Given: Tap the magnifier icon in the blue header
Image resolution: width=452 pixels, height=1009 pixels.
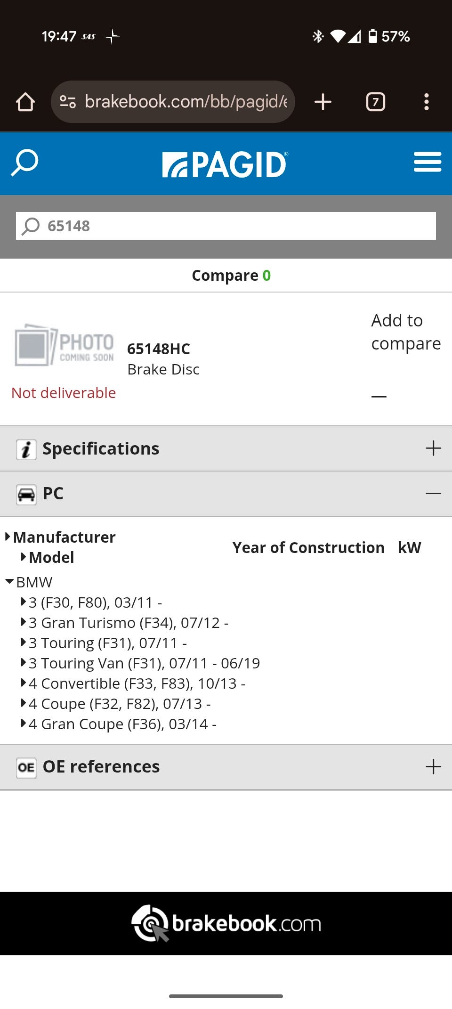Looking at the screenshot, I should (24, 163).
